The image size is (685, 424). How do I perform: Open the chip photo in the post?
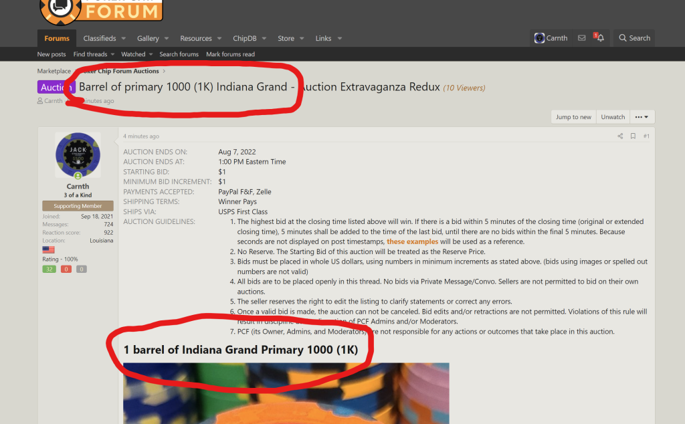286,393
